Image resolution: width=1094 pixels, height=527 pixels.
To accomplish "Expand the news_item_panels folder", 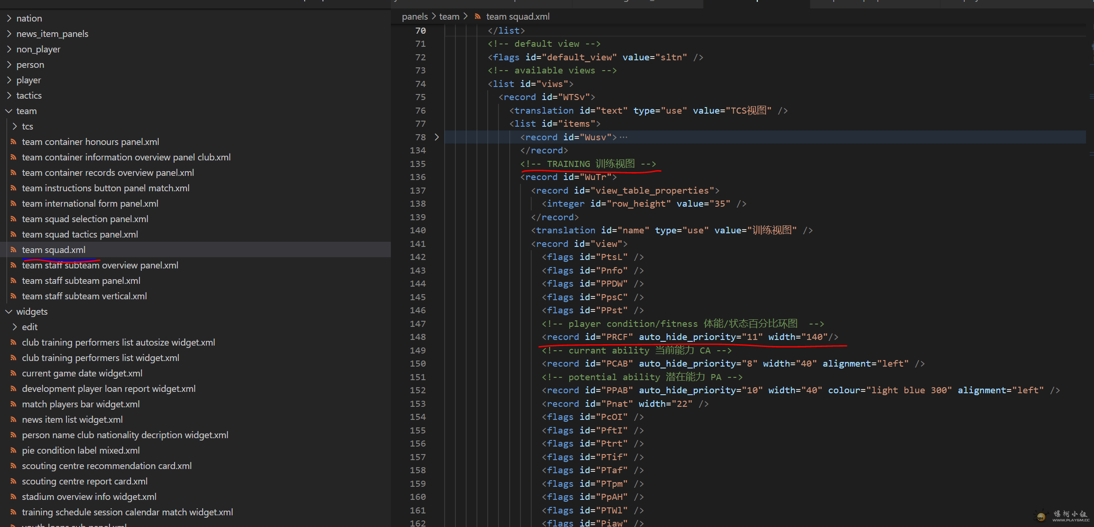I will tap(9, 34).
